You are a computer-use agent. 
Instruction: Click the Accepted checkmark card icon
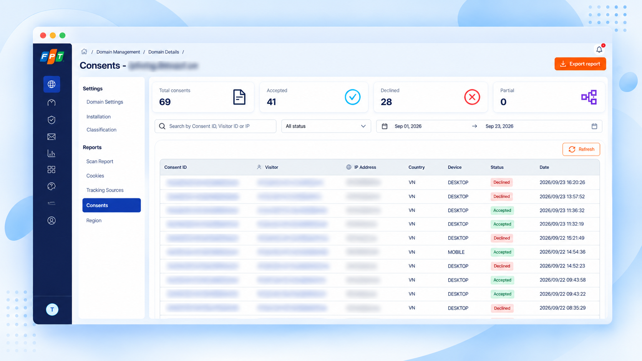click(352, 97)
